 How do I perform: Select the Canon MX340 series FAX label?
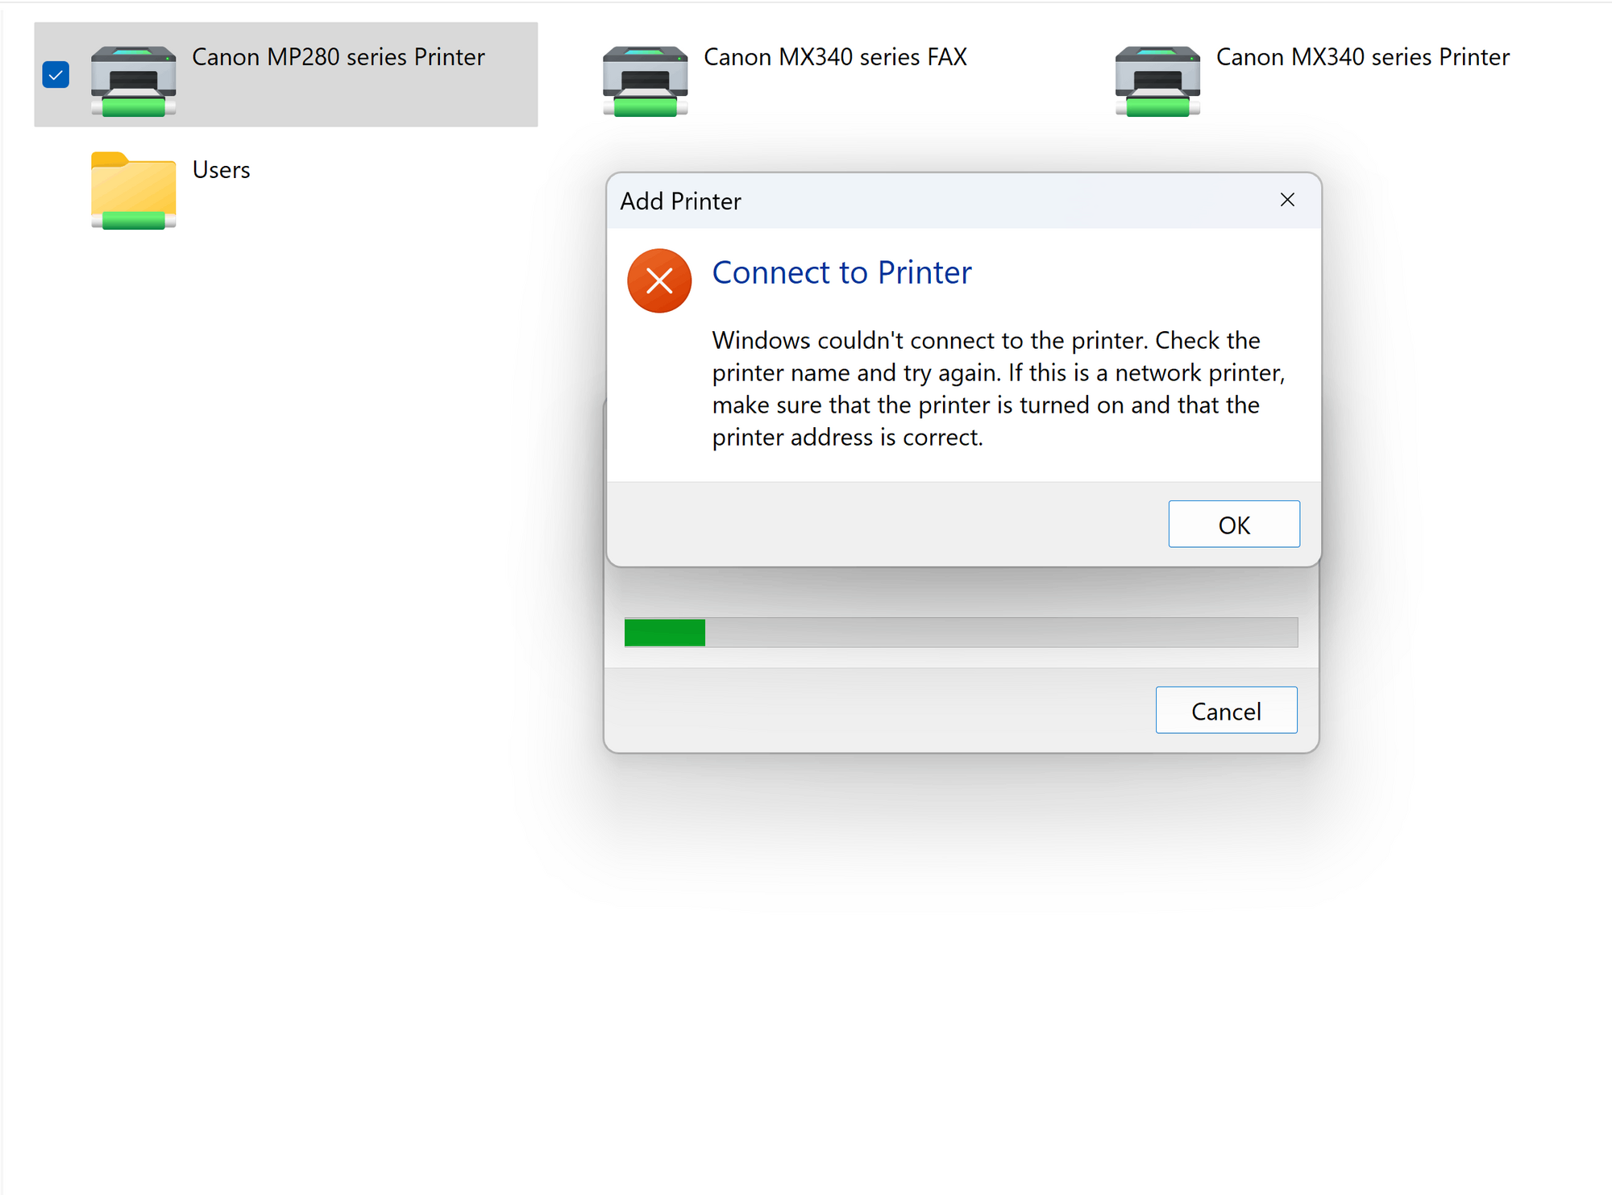point(834,56)
